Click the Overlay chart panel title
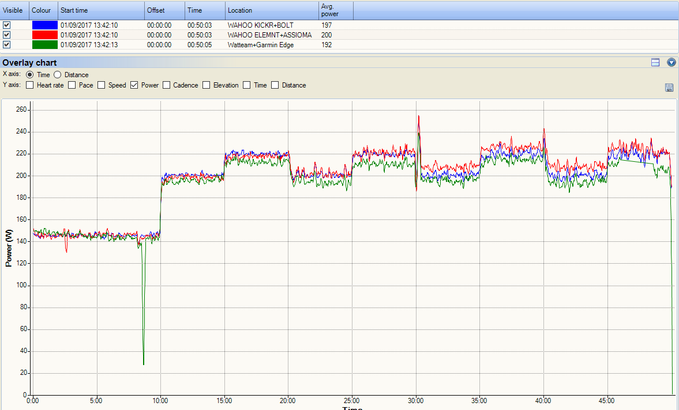The image size is (679, 410). pyautogui.click(x=29, y=63)
